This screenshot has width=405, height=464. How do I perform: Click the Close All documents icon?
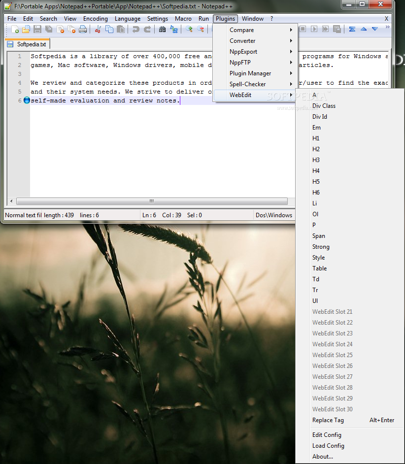coord(71,29)
